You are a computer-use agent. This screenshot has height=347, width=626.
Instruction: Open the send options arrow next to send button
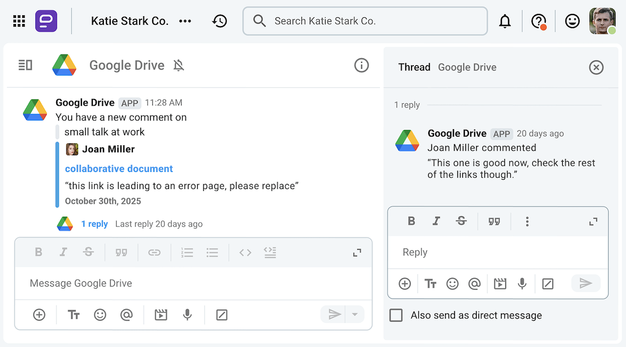coord(355,314)
